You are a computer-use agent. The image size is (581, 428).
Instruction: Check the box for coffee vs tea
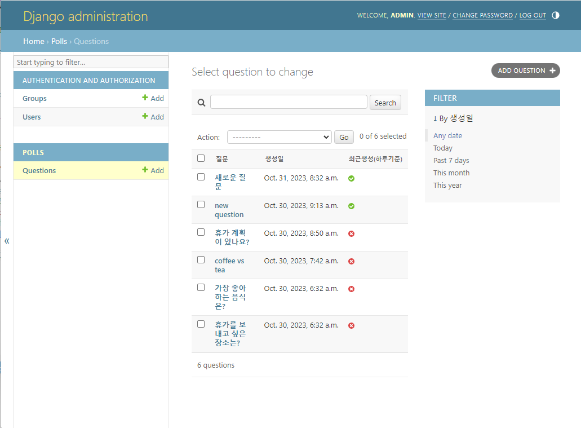point(201,259)
